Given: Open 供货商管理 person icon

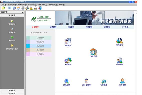Looking at the screenshot, I should (86, 82).
